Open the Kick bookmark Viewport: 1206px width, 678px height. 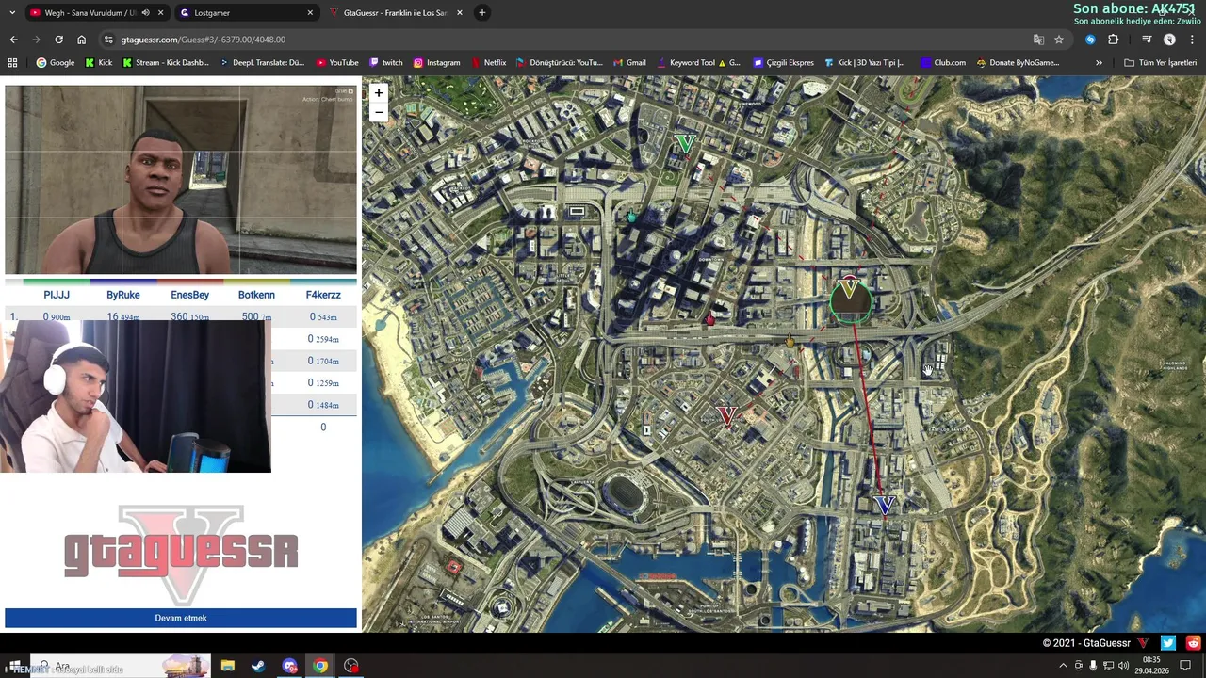click(98, 63)
